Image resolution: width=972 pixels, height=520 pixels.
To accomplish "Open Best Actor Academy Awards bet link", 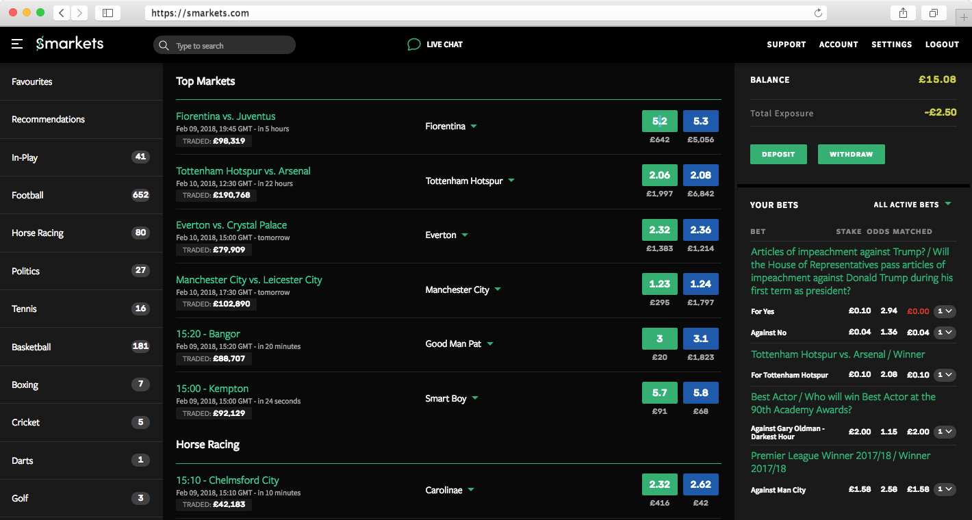I will 843,403.
